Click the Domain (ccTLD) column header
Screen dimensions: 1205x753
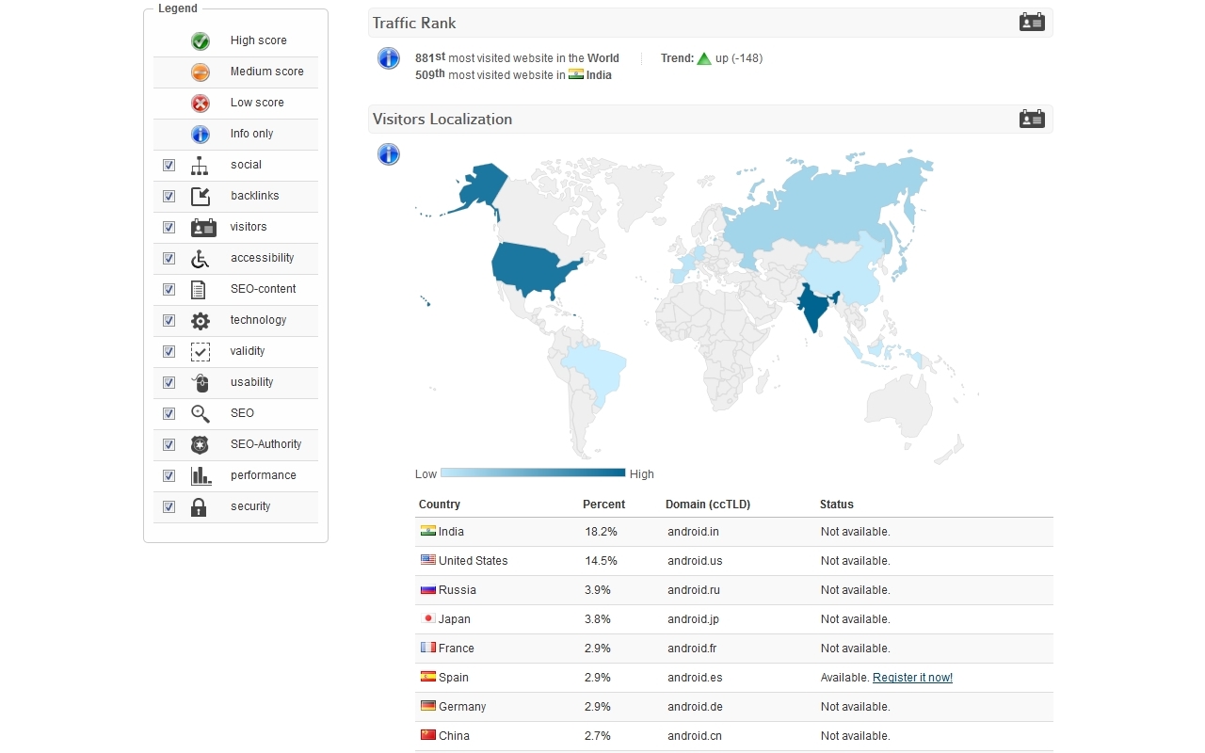(x=708, y=505)
